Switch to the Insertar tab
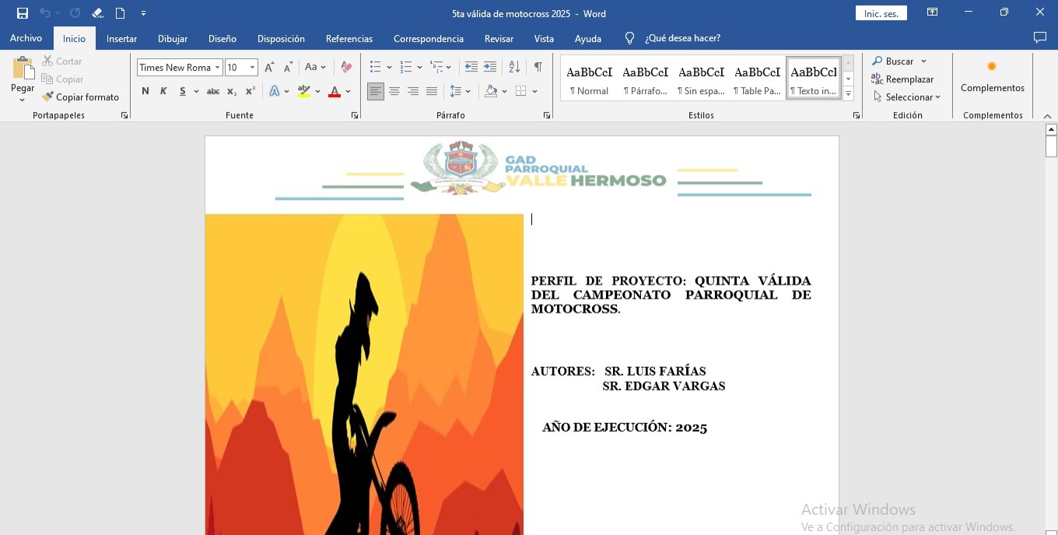 (x=121, y=38)
